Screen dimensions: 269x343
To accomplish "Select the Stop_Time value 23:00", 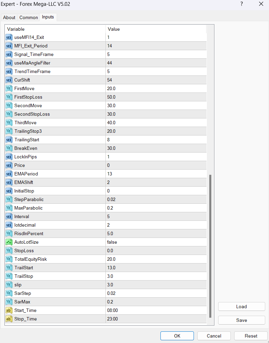I will [113, 319].
